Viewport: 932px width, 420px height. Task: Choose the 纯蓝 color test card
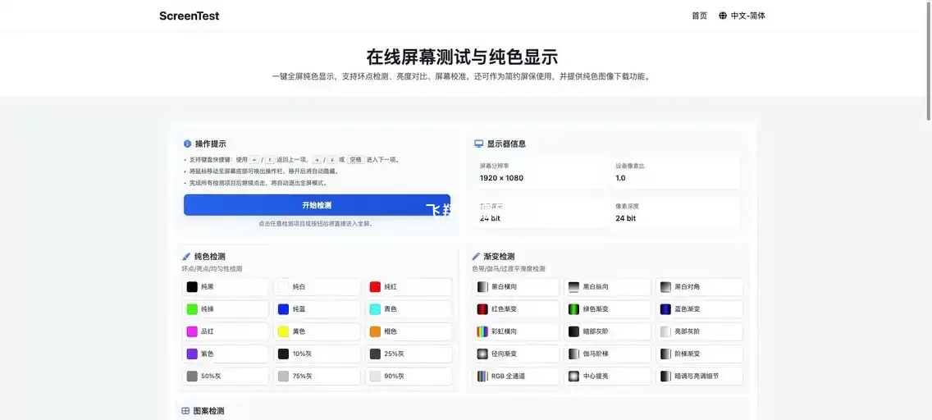(317, 309)
